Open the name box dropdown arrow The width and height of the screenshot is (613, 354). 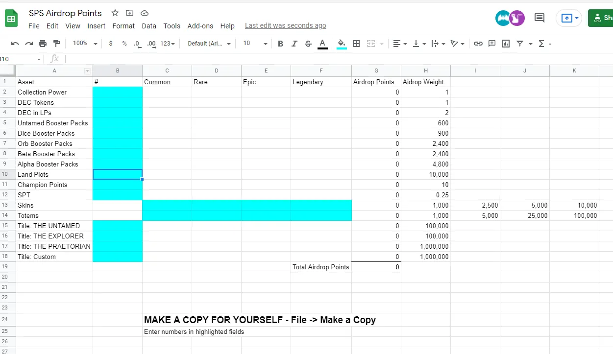39,59
